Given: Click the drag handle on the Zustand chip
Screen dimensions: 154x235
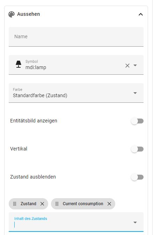Looking at the screenshot, I should tap(15, 204).
